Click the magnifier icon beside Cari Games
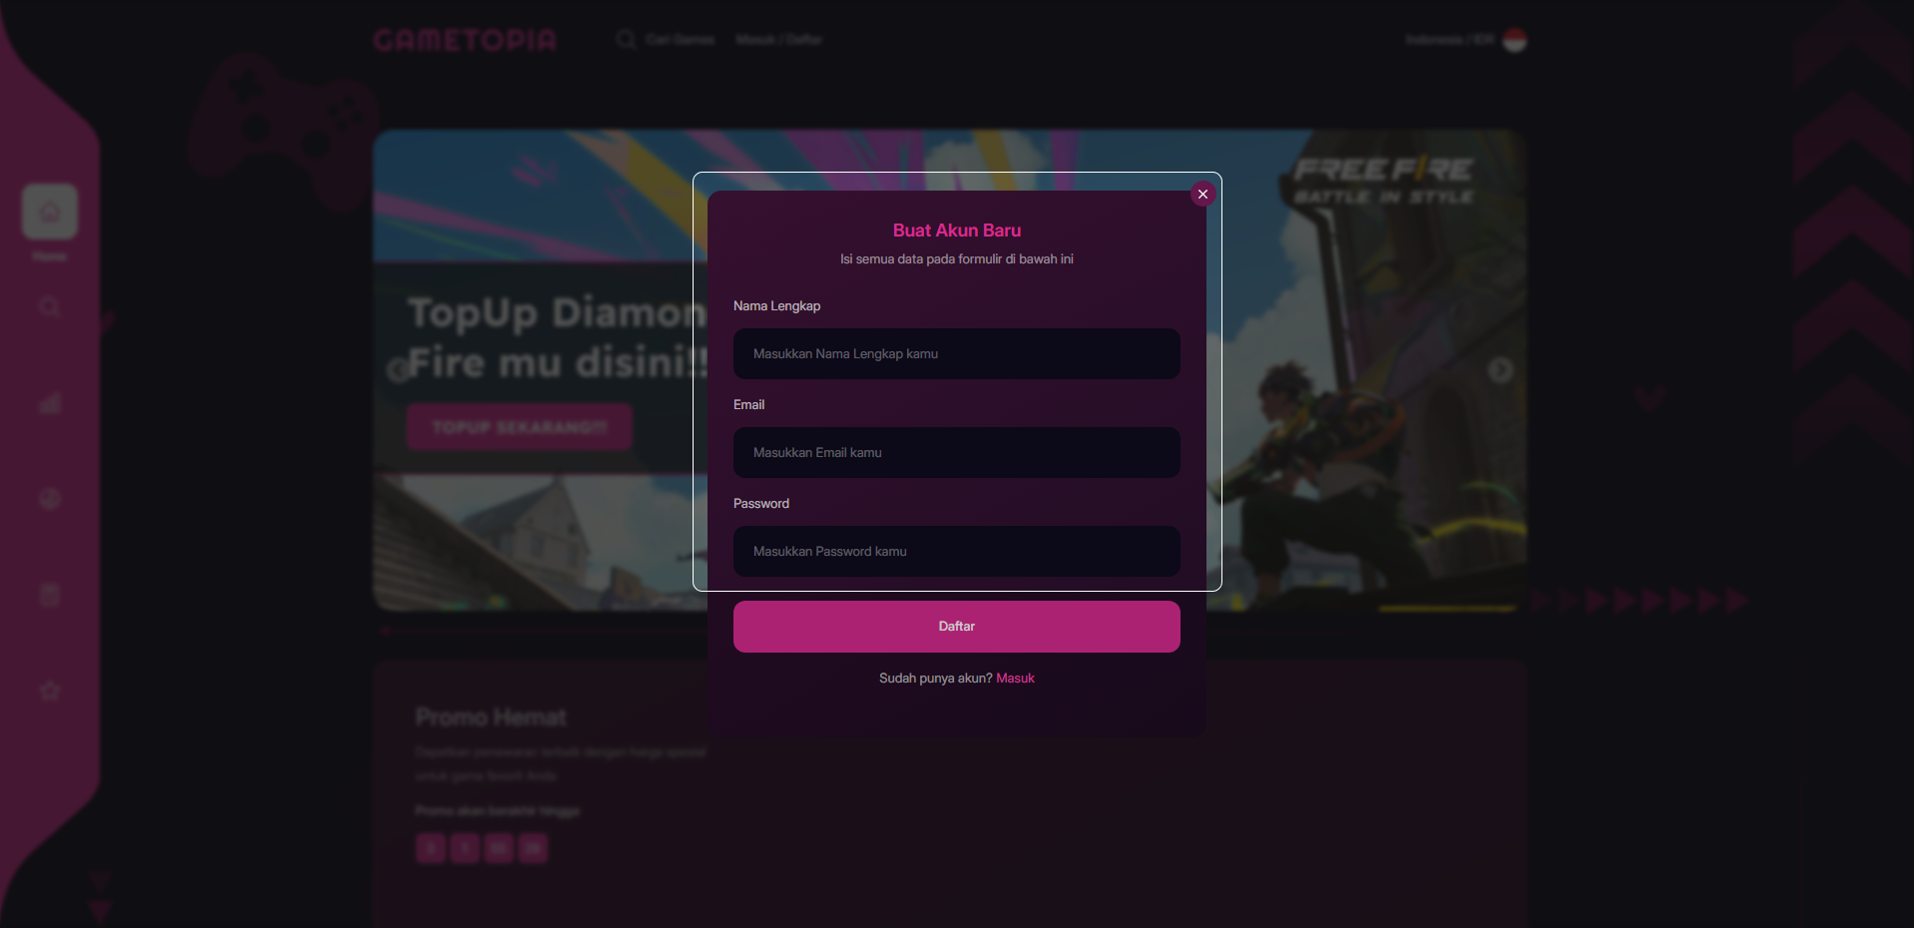Image resolution: width=1914 pixels, height=928 pixels. [x=626, y=39]
